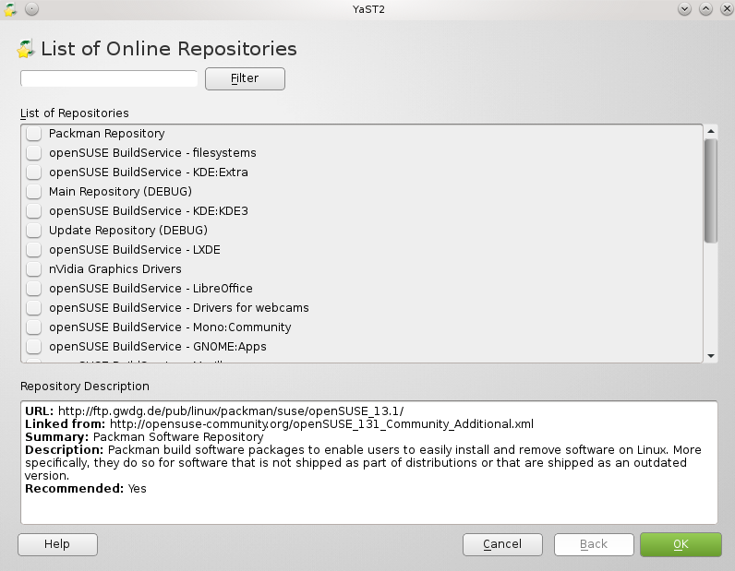Click the repository list scrollbar handle
735x571 pixels.
711,190
